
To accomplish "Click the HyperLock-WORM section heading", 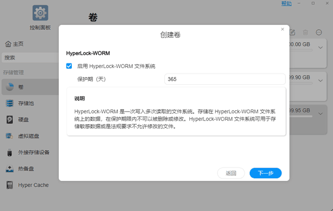I will coord(88,53).
